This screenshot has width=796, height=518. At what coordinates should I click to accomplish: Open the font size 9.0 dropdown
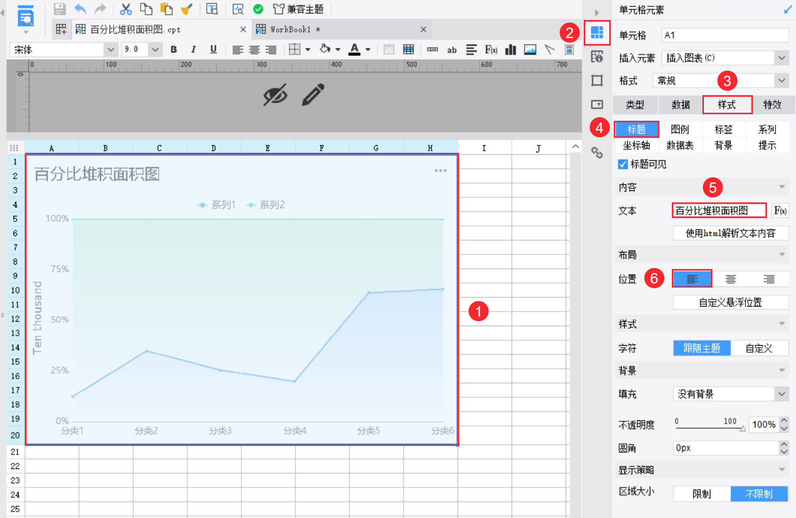(155, 50)
